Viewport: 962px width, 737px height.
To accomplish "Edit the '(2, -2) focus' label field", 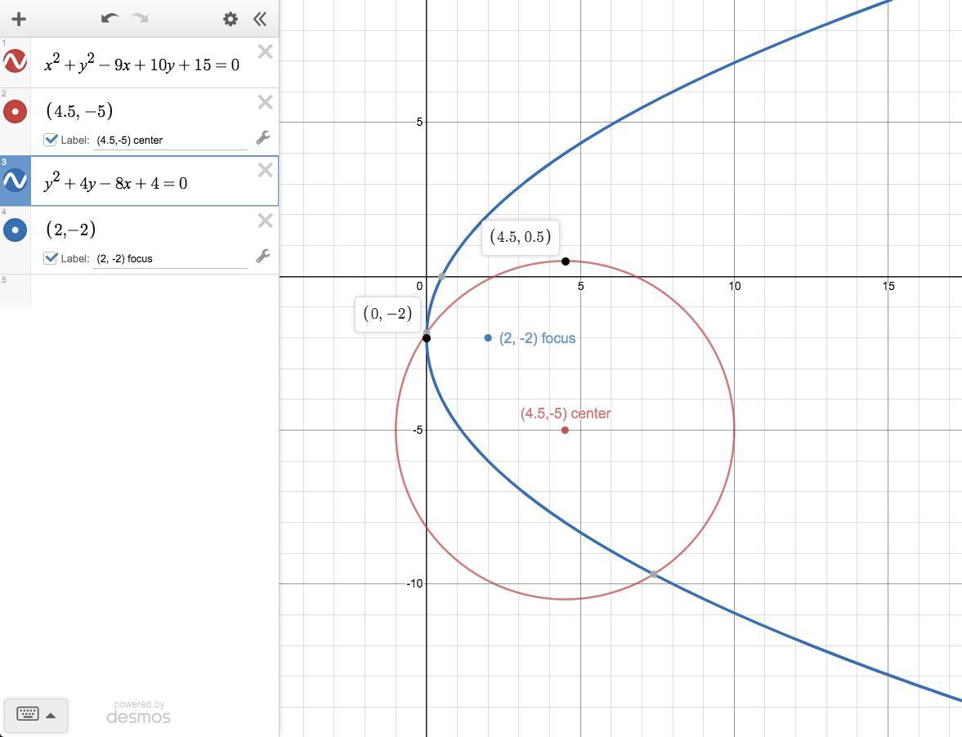I will pyautogui.click(x=170, y=259).
